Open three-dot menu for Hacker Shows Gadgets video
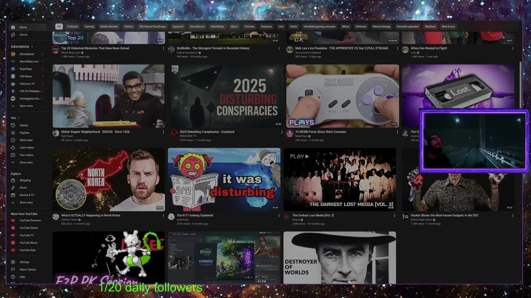 [x=513, y=216]
